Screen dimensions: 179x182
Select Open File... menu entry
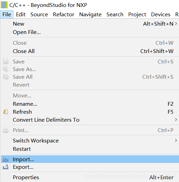(89, 32)
